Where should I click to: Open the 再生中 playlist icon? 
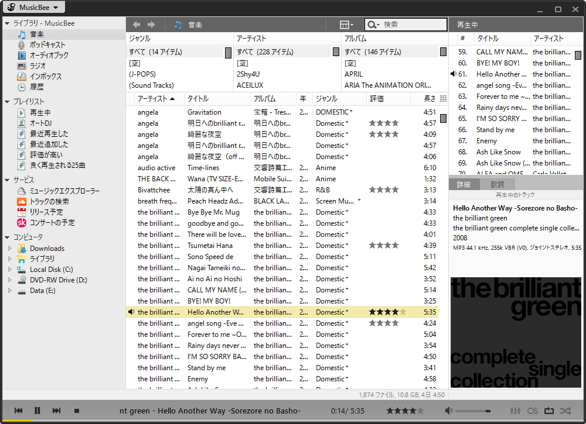point(22,113)
